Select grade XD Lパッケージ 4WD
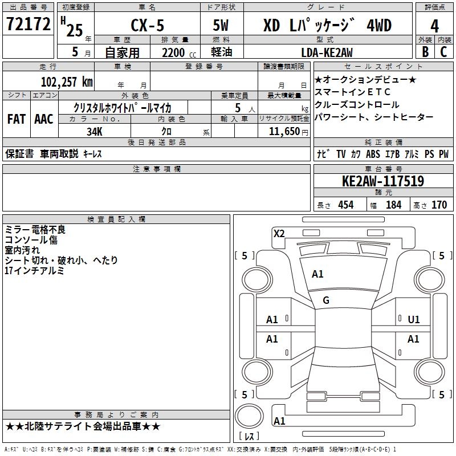 coord(327,25)
